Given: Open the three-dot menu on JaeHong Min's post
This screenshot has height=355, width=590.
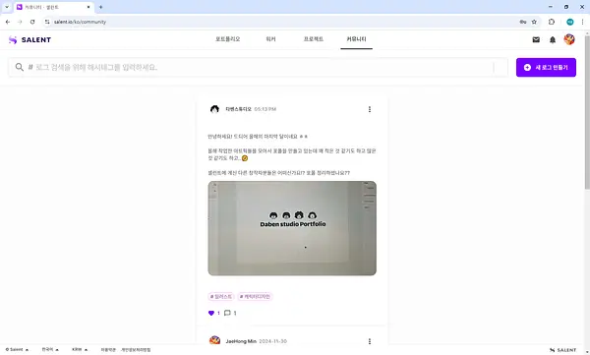Looking at the screenshot, I should 370,341.
